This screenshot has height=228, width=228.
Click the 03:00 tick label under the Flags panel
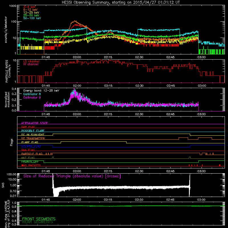click(x=201, y=171)
